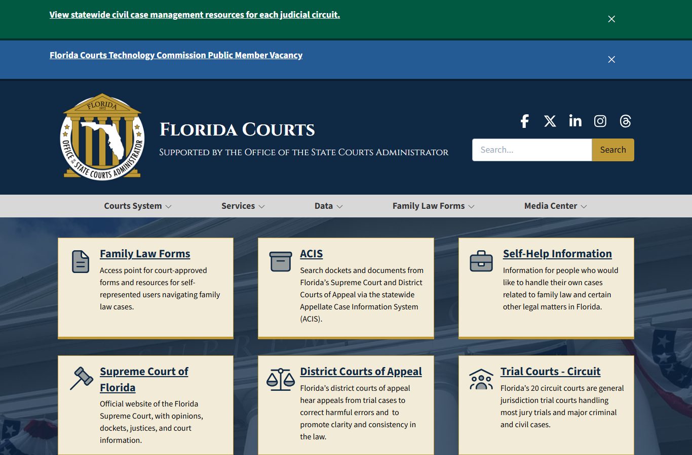
Task: Expand the Media Center menu
Action: [x=556, y=206]
